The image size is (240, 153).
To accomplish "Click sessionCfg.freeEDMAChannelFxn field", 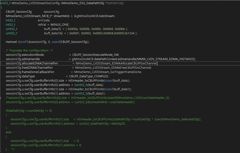I will point(29,68).
